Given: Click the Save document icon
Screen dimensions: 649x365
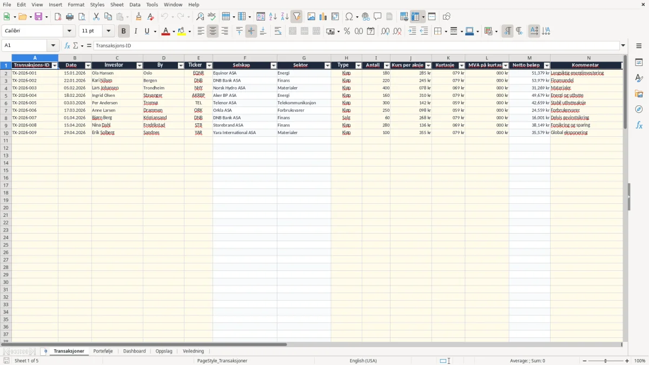Looking at the screenshot, I should point(38,17).
